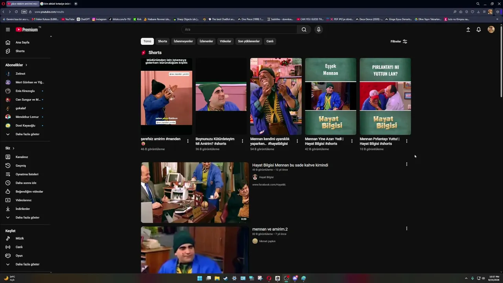Open the Opera menu logo
The image size is (503, 283).
click(4, 4)
